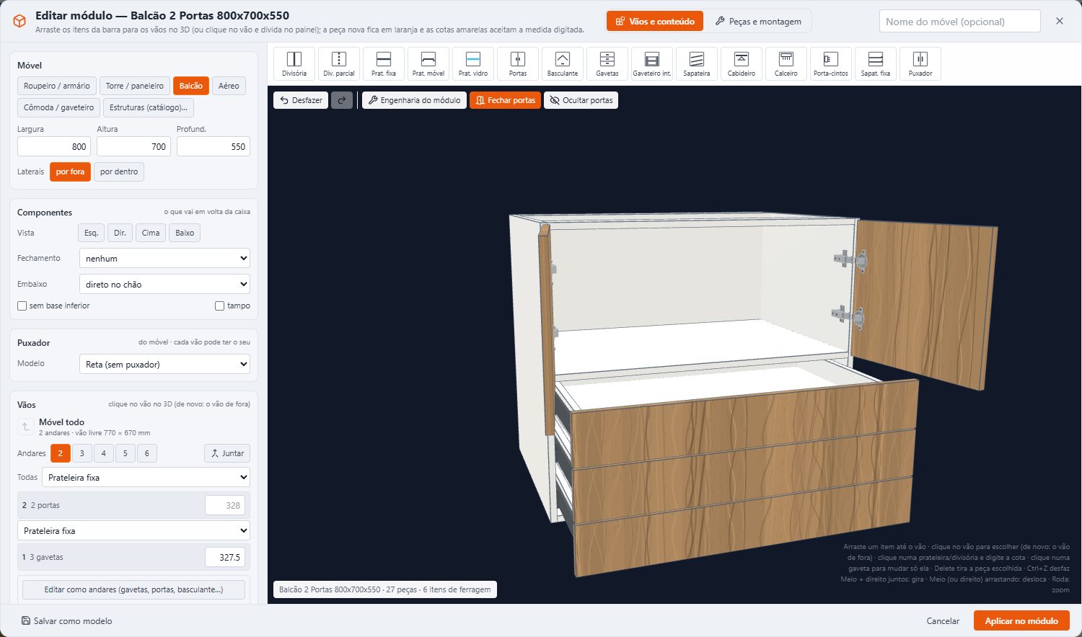The image size is (1082, 637).
Task: Open the 'Todas' Prateleira fixa dropdown
Action: [x=146, y=477]
